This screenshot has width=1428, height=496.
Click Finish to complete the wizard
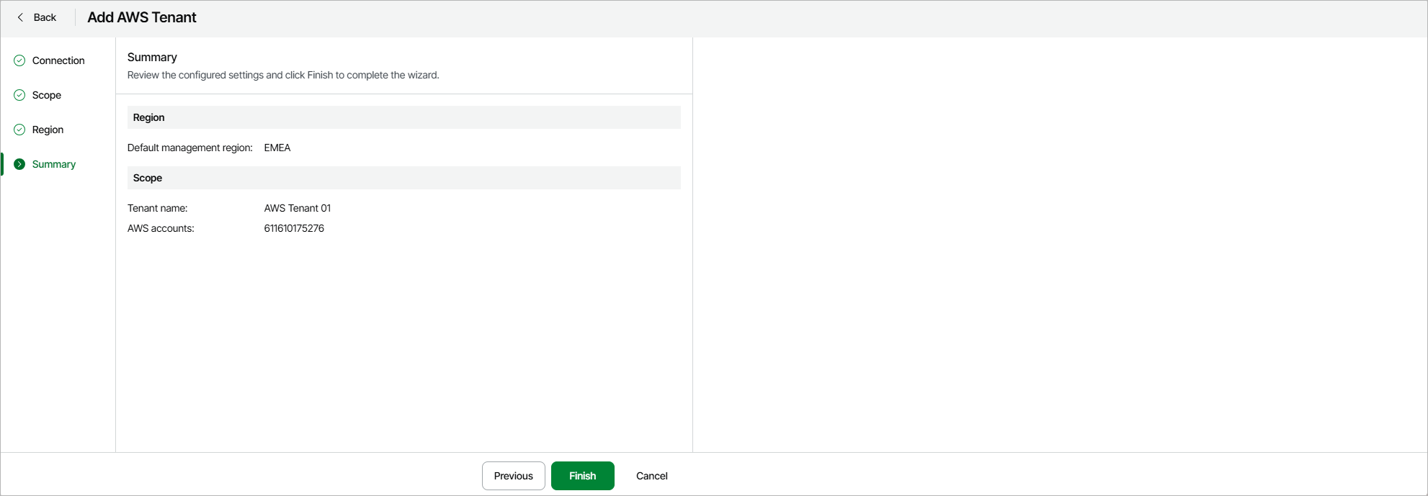click(583, 476)
